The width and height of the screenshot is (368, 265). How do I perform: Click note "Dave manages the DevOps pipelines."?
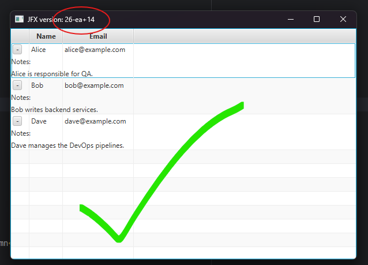(67, 145)
